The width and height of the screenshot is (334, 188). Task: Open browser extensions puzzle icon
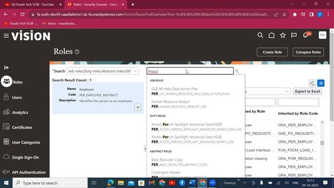coord(295,15)
